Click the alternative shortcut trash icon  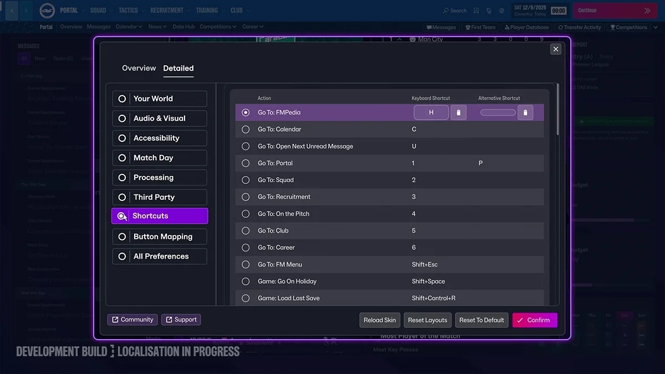(x=525, y=112)
